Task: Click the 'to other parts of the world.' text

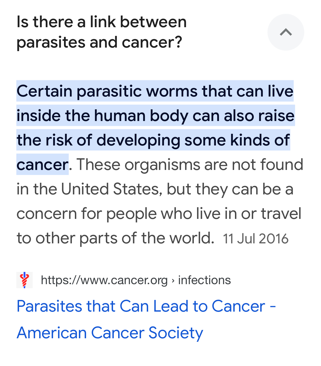Action: coord(115,238)
